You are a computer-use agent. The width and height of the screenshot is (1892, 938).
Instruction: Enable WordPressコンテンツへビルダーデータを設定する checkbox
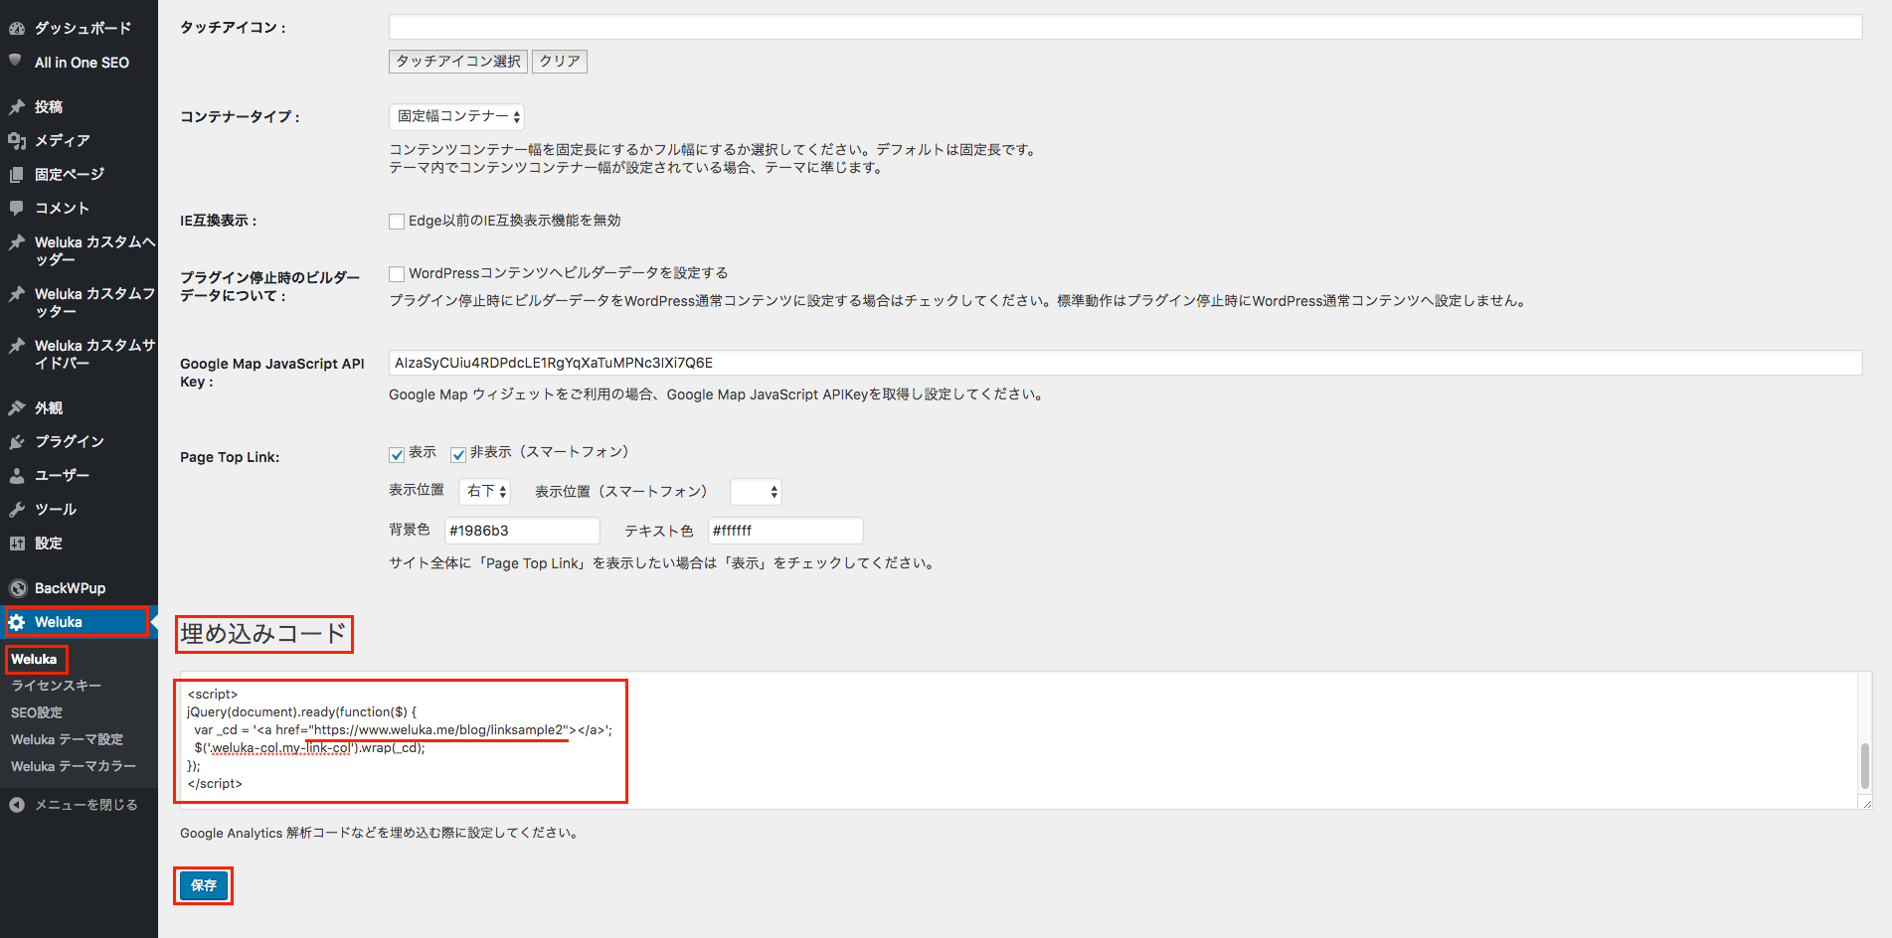pos(397,273)
